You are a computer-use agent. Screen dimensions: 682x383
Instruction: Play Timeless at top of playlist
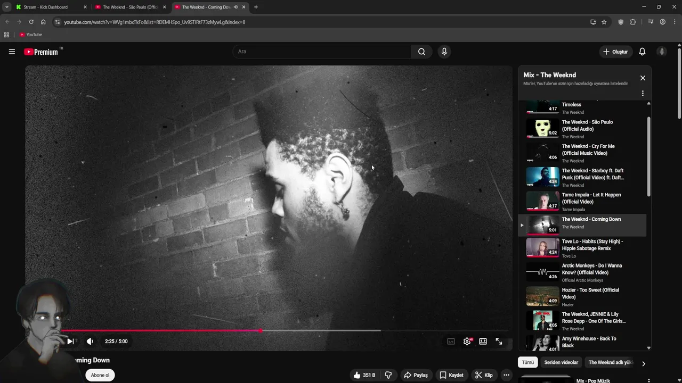[x=582, y=107]
